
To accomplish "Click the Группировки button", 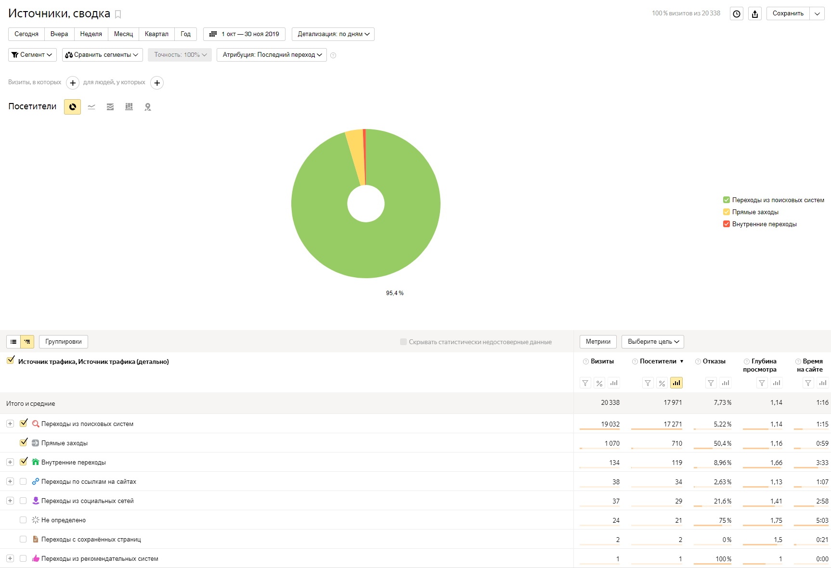I will click(x=64, y=342).
